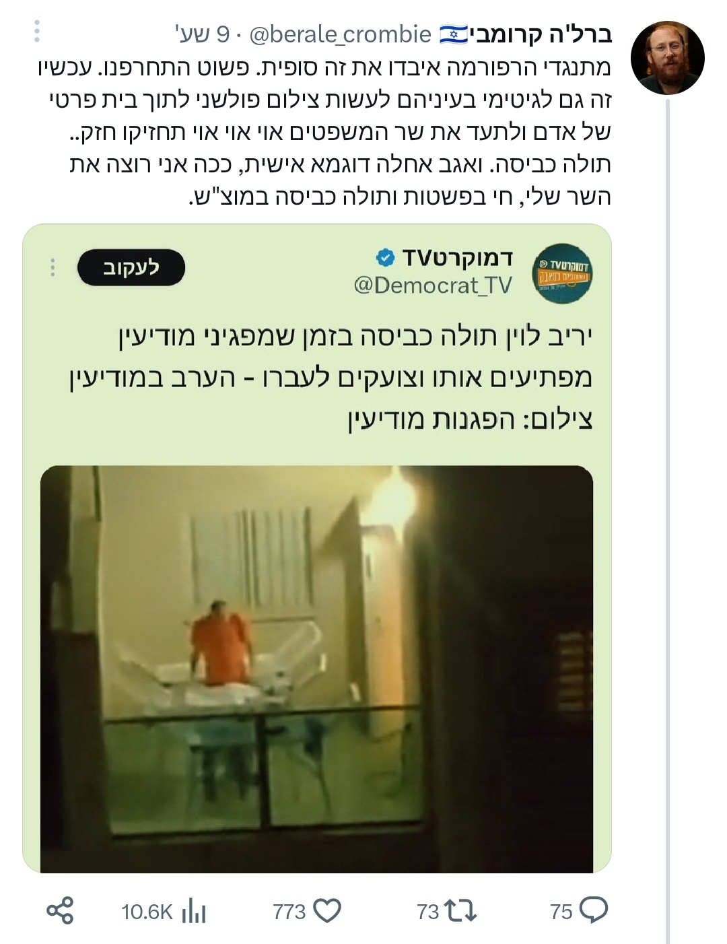Click the blue verified badge icon
The image size is (727, 944).
pos(385,257)
